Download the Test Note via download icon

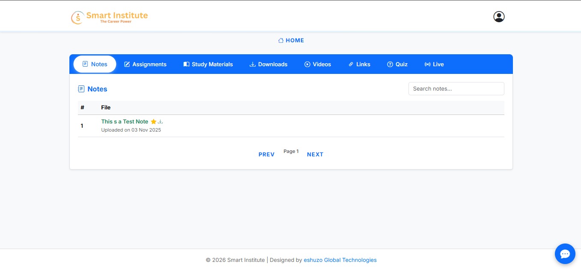(161, 122)
